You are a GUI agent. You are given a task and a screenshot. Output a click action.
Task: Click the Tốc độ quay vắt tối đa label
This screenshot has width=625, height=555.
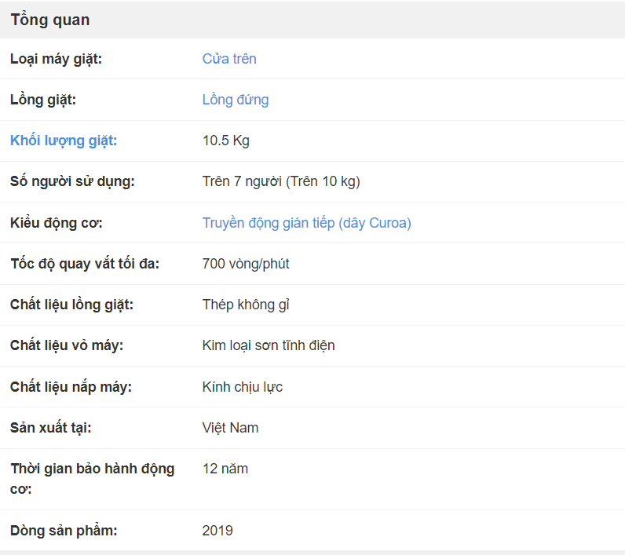(85, 264)
